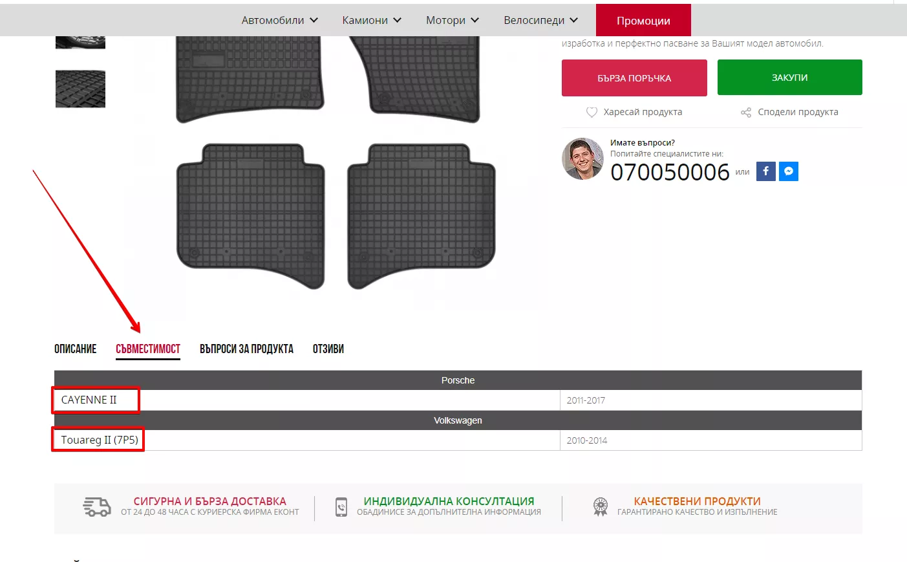Open the Messenger chat icon
This screenshot has width=907, height=562.
click(789, 171)
